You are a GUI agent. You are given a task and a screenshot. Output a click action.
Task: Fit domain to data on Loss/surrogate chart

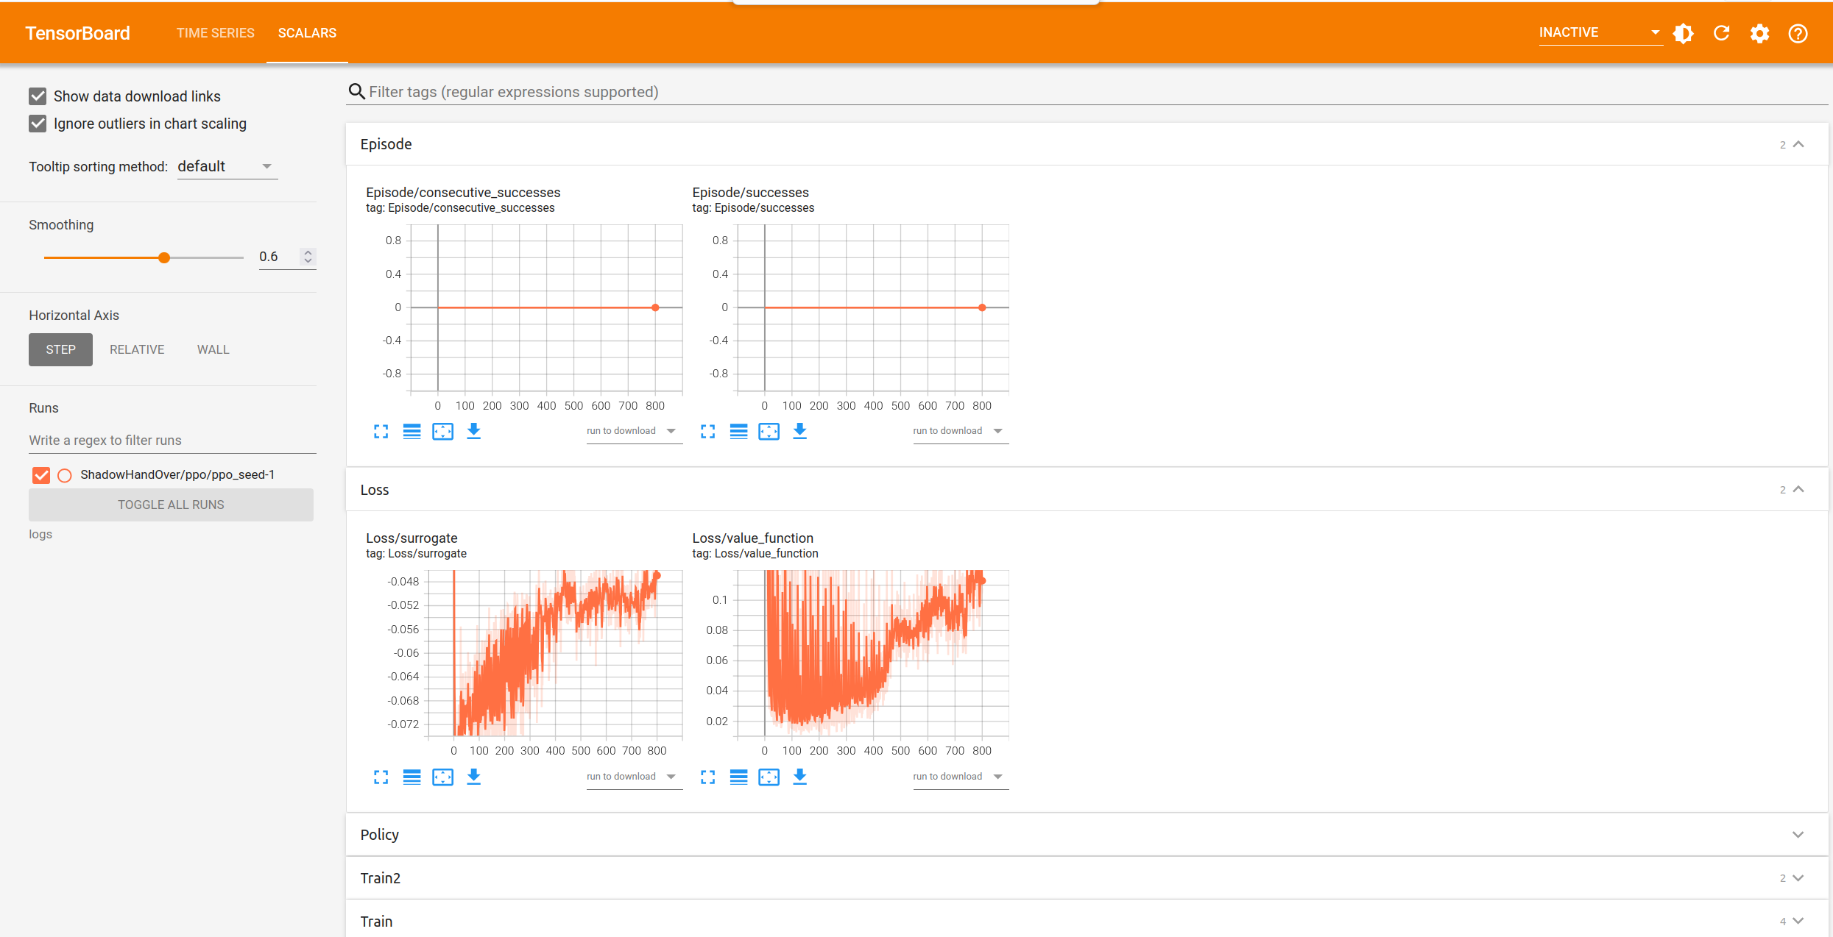442,777
